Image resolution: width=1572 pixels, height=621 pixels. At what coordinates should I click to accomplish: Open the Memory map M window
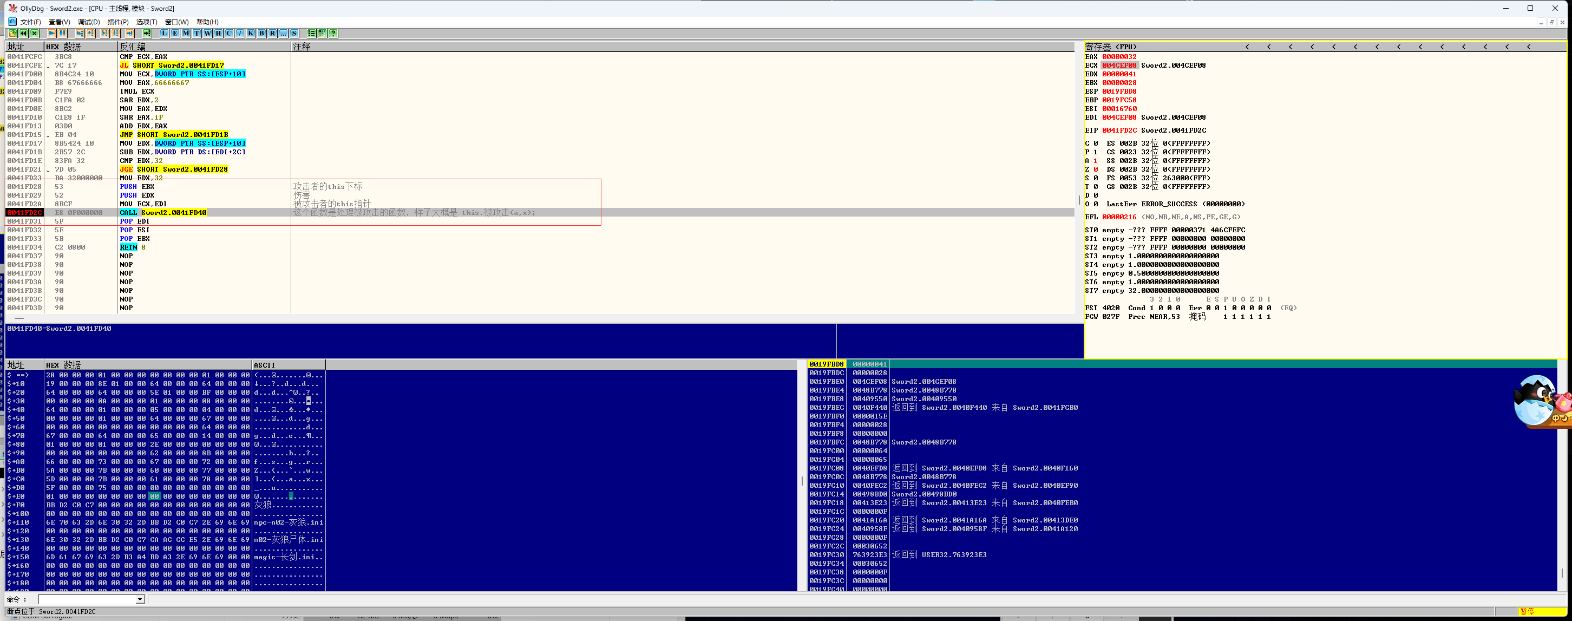coord(186,33)
